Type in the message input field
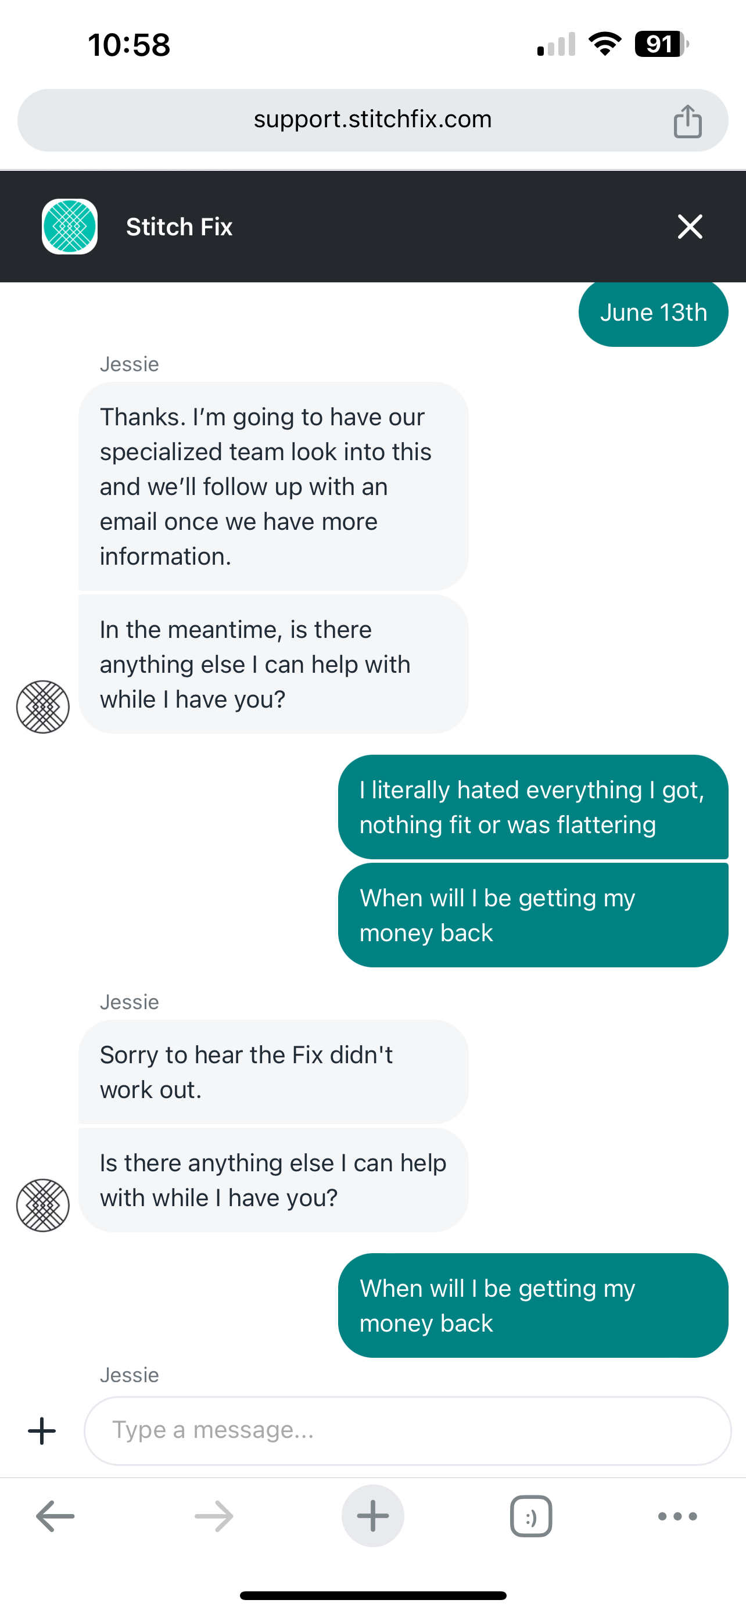This screenshot has height=1614, width=746. coord(407,1430)
